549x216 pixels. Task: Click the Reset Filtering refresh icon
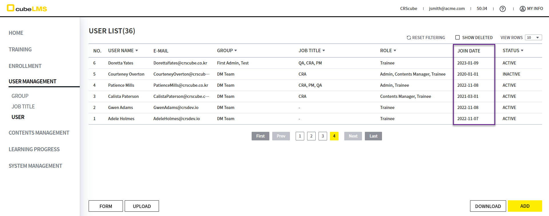point(409,38)
